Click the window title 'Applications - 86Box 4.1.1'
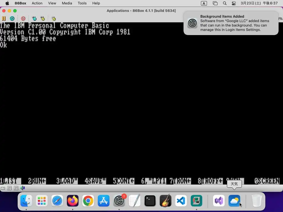The height and width of the screenshot is (212, 283). 141,11
